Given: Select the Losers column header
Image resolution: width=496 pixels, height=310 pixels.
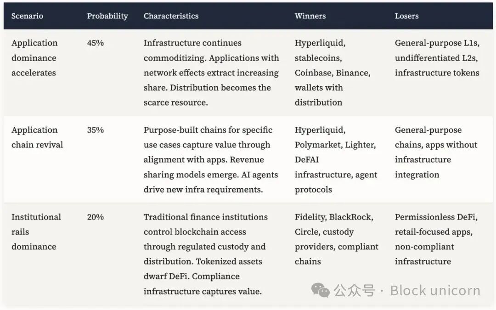Looking at the screenshot, I should [406, 16].
